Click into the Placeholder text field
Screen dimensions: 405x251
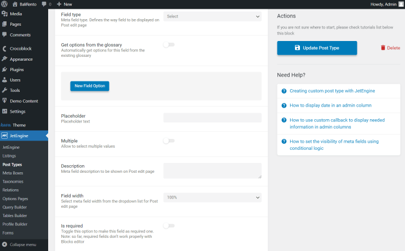click(212, 118)
